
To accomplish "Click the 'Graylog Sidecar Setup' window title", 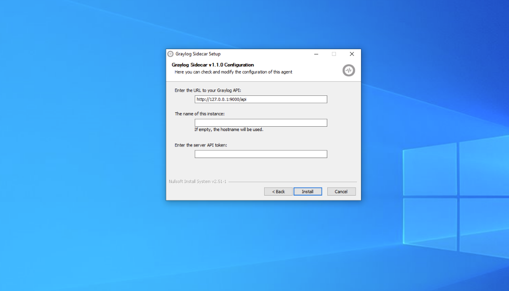I will click(198, 54).
